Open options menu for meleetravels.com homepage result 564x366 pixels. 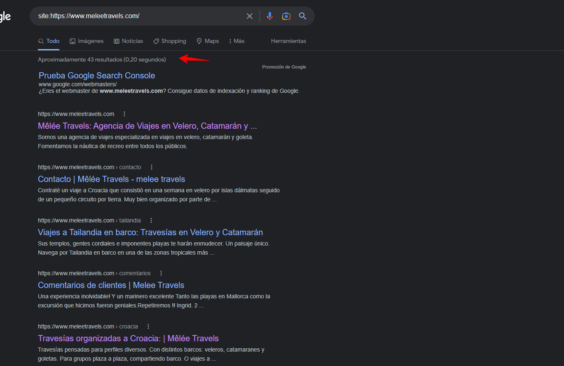tap(124, 114)
